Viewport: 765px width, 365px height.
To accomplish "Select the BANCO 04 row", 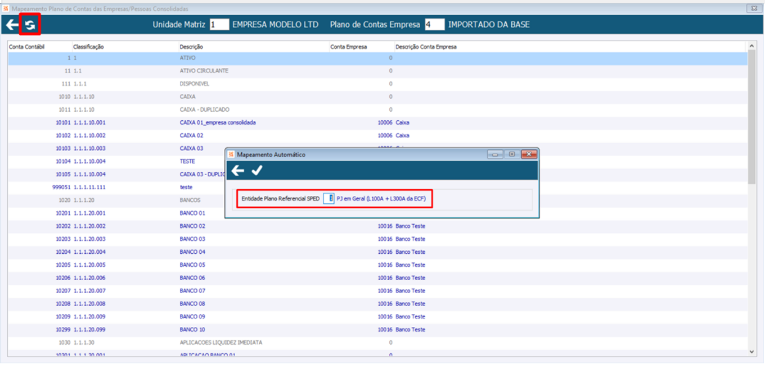I will point(377,252).
